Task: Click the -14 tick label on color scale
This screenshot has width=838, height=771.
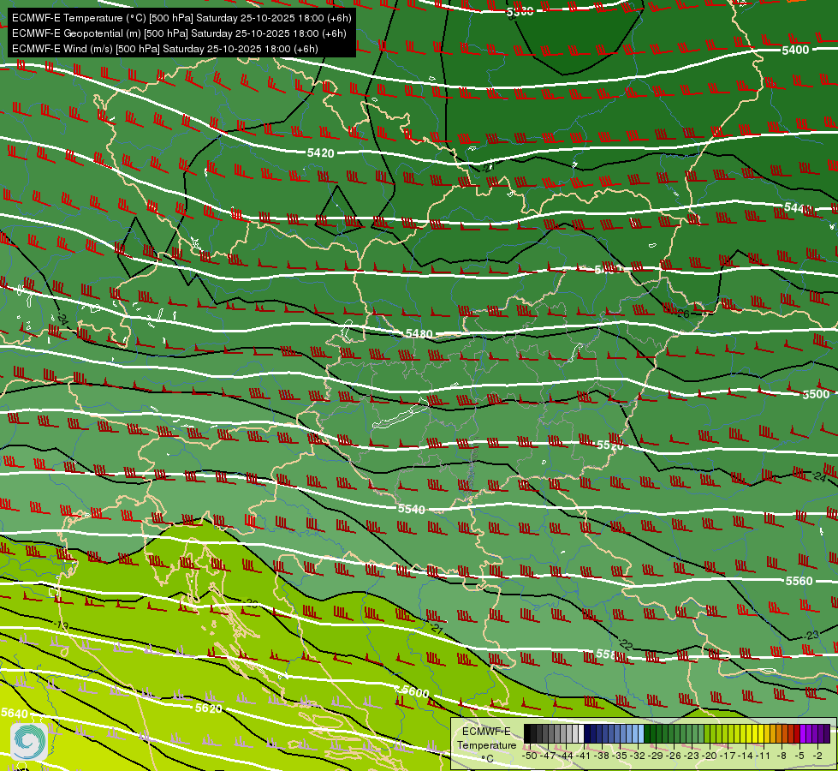Action: tap(746, 756)
